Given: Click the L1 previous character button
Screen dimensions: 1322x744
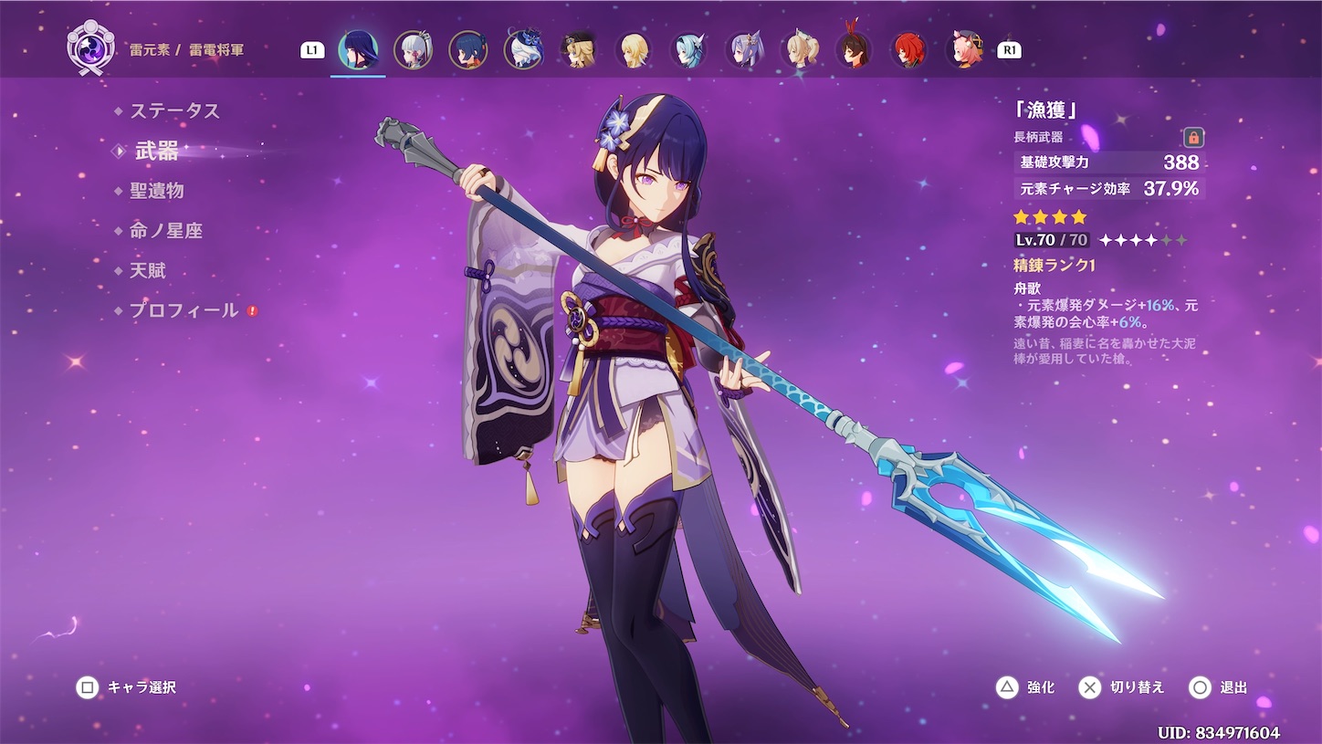Looking at the screenshot, I should click(x=312, y=50).
